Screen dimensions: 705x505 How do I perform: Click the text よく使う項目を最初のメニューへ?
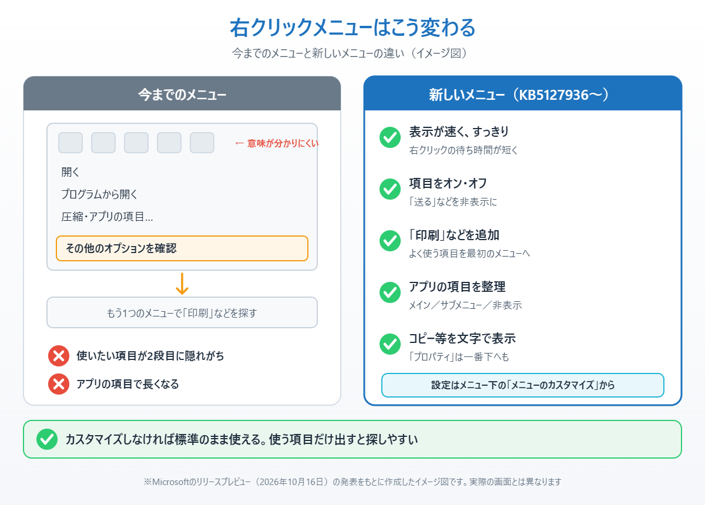(469, 254)
